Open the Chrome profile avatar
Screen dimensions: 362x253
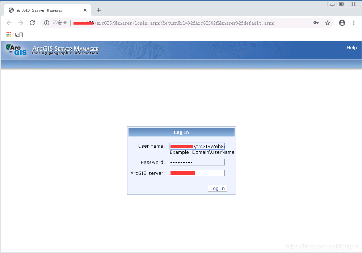(342, 23)
